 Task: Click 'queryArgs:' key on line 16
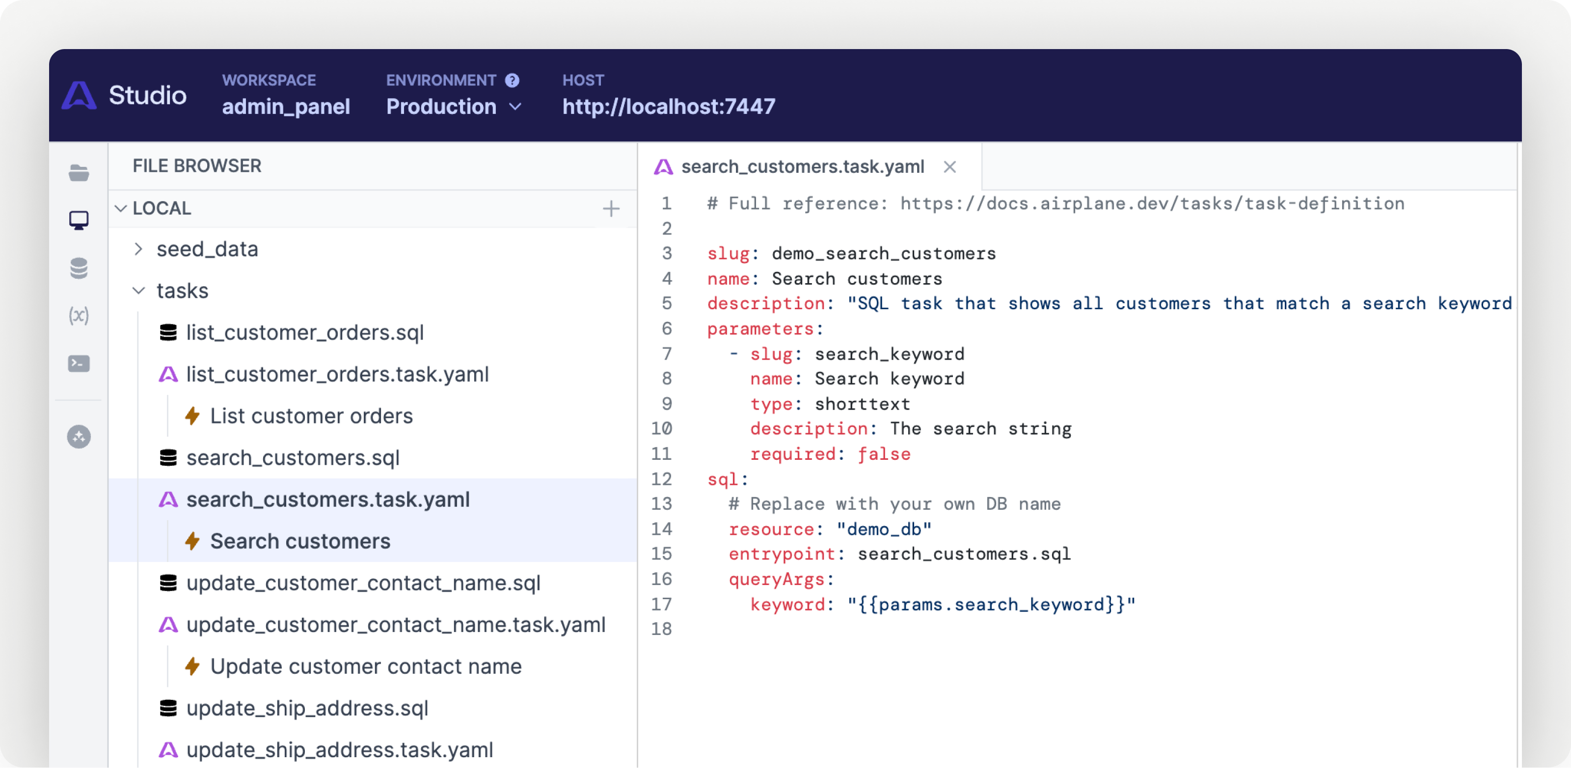[x=781, y=579]
